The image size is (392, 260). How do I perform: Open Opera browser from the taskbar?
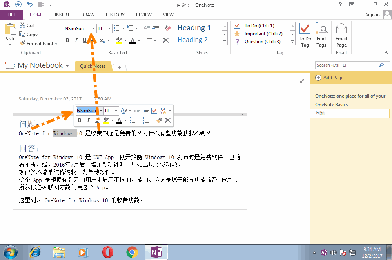(108, 252)
